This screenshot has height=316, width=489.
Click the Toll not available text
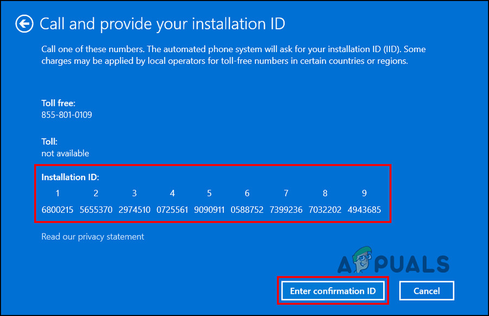[65, 153]
